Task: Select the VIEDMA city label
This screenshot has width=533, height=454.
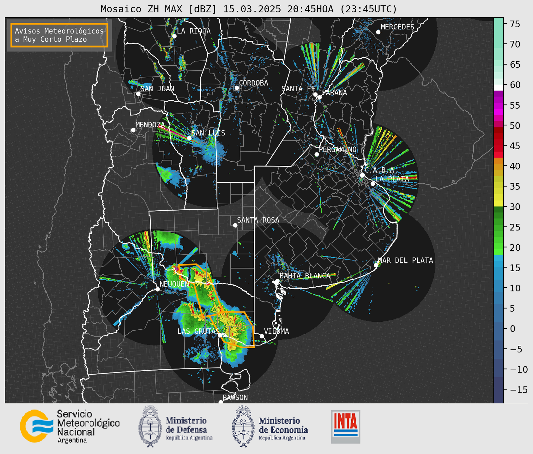Action: coord(276,331)
